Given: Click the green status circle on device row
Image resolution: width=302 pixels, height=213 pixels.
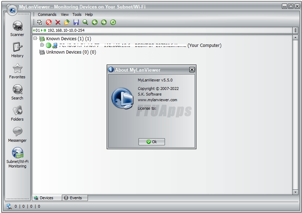Looking at the screenshot, I should pyautogui.click(x=48, y=45).
